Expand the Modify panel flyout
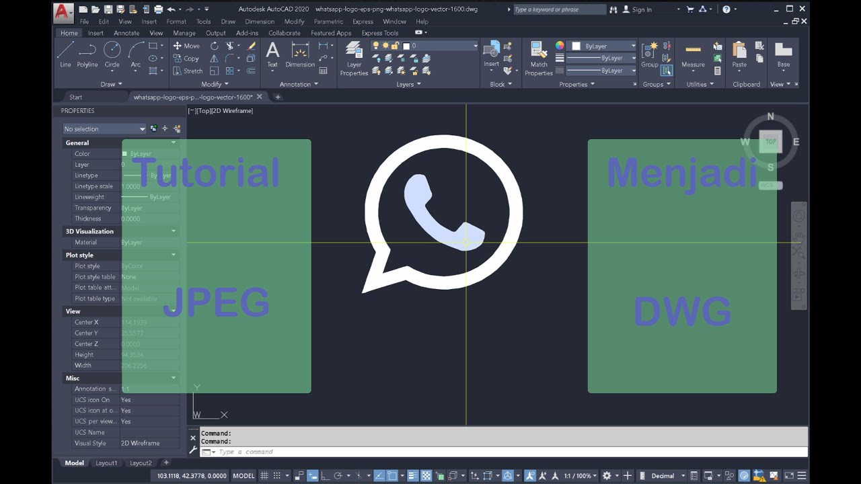 [x=215, y=84]
